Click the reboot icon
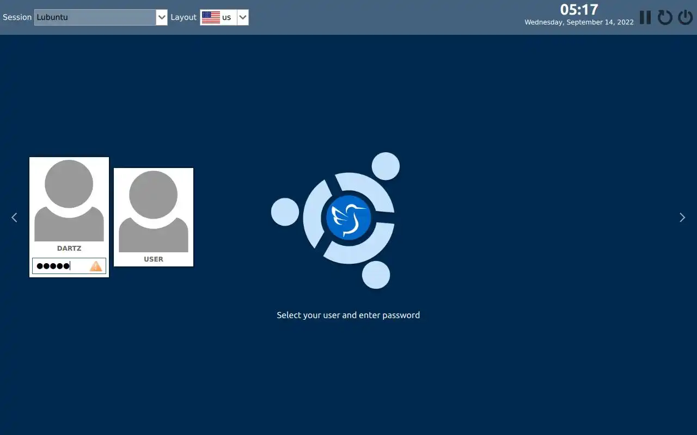The width and height of the screenshot is (697, 435). tap(665, 17)
